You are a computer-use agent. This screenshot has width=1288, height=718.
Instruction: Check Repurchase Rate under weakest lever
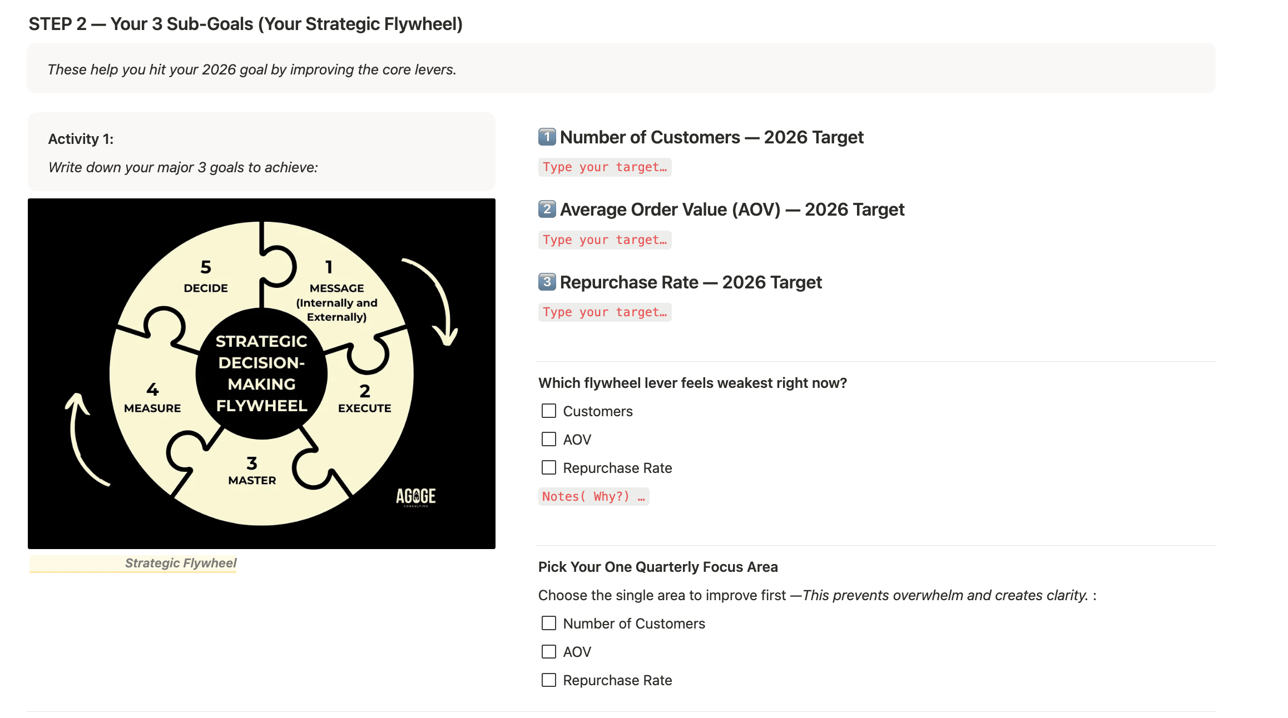point(549,467)
